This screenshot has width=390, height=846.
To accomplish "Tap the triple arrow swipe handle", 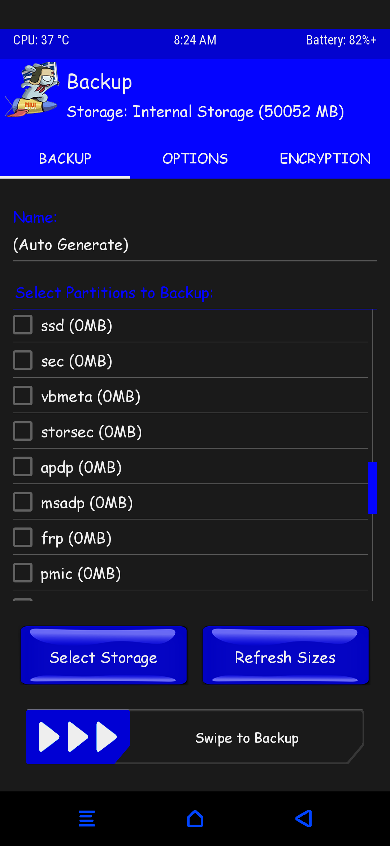I will (x=78, y=737).
